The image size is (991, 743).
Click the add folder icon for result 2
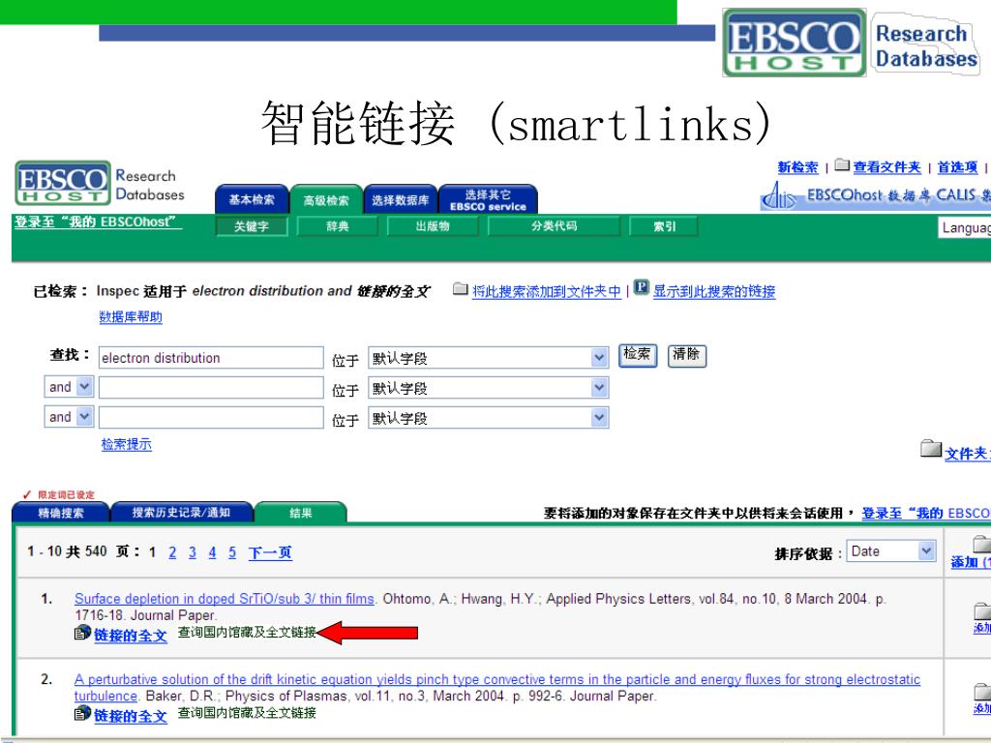coord(982,691)
